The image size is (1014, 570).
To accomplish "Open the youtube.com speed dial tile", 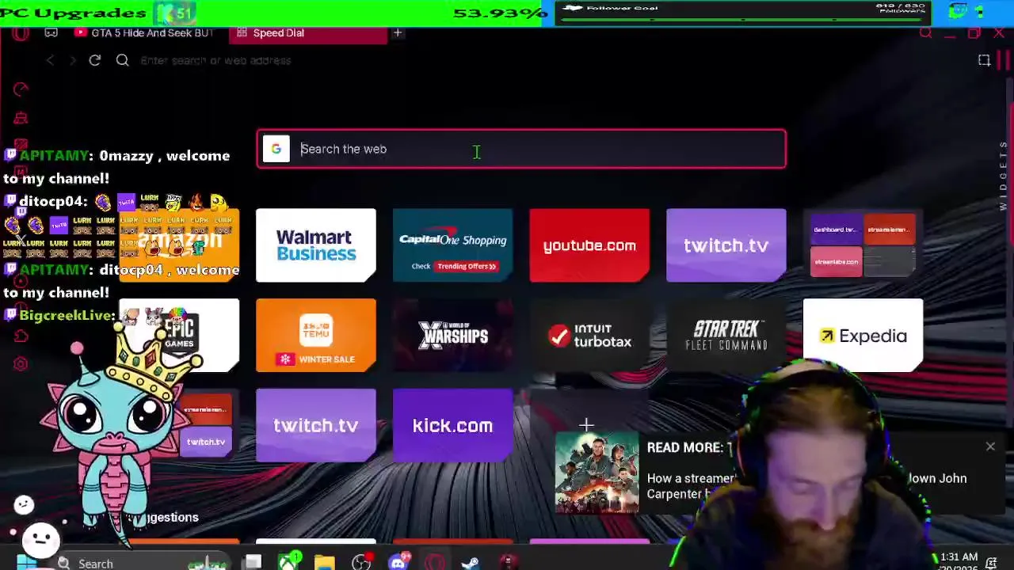I will [589, 245].
